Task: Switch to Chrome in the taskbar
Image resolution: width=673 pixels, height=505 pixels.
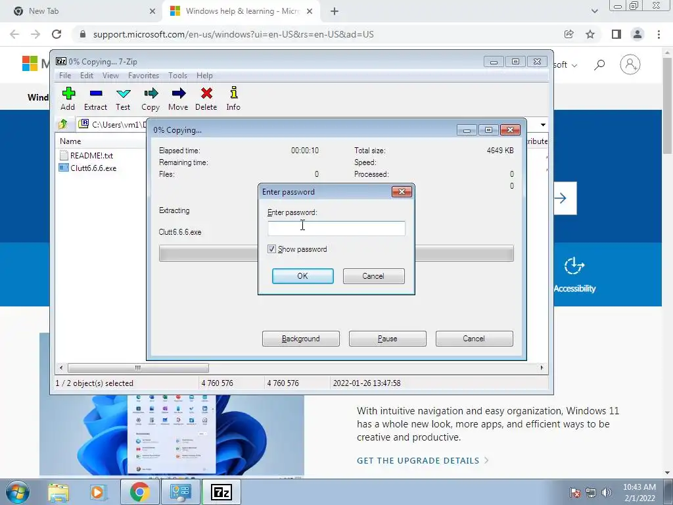Action: 139,492
